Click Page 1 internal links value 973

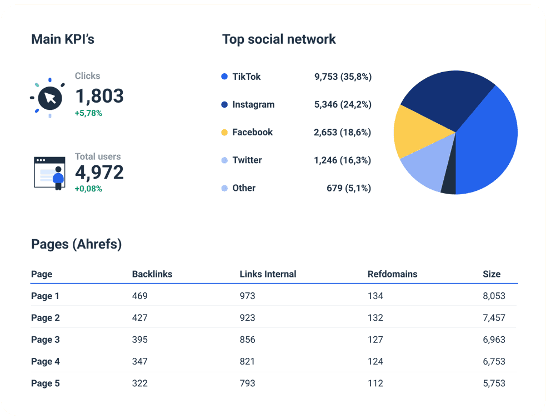point(247,296)
